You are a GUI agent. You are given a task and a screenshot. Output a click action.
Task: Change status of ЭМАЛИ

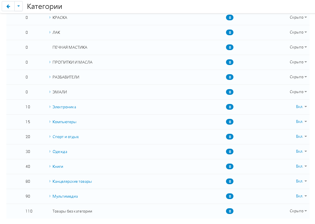(x=298, y=92)
